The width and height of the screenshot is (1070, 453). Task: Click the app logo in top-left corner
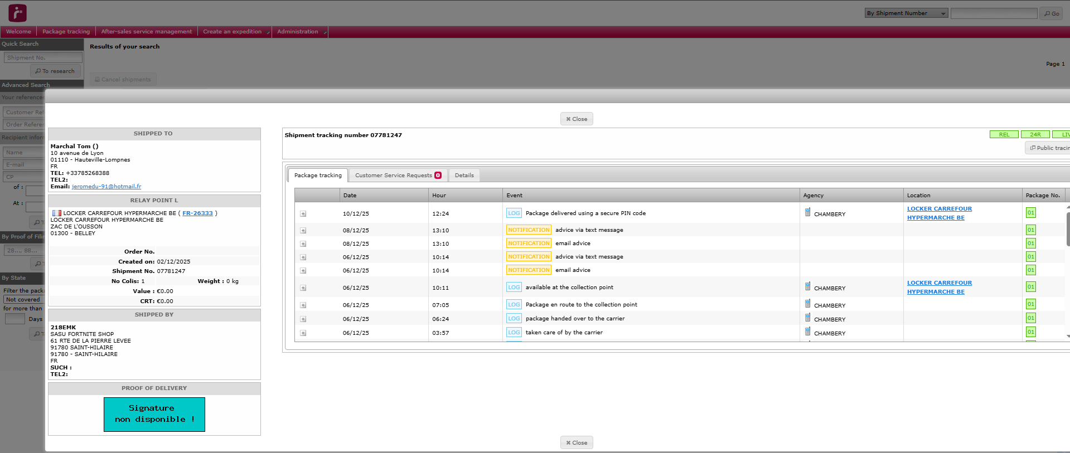[x=17, y=13]
